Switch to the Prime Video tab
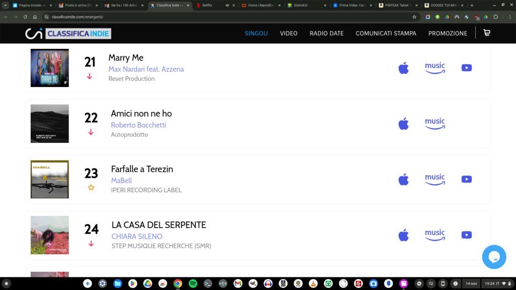Image resolution: width=516 pixels, height=290 pixels. [352, 5]
